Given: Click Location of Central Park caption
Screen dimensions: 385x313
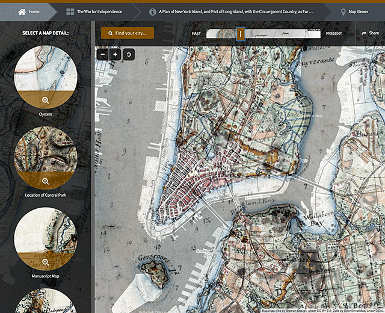Looking at the screenshot, I should click(x=46, y=195).
